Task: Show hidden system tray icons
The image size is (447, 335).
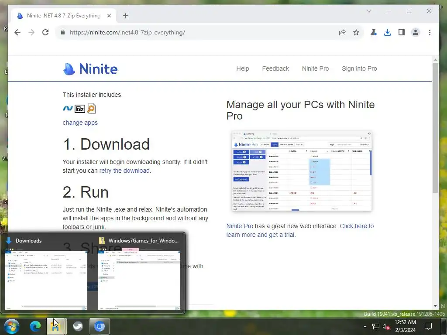Action: [x=365, y=326]
